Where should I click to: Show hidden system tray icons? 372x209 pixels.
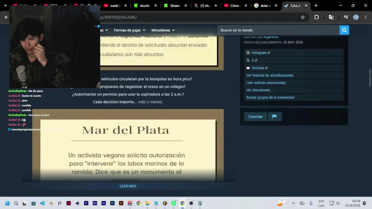pyautogui.click(x=293, y=203)
